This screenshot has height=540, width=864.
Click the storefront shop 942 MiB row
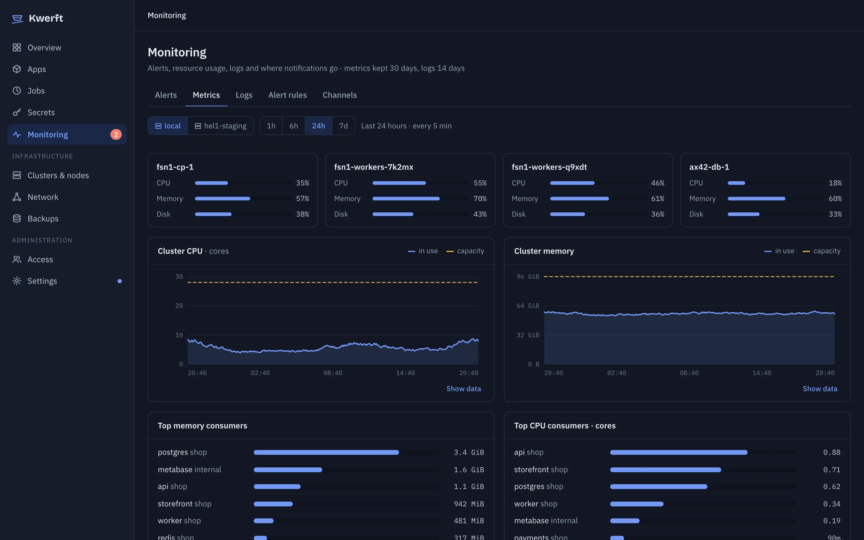321,504
